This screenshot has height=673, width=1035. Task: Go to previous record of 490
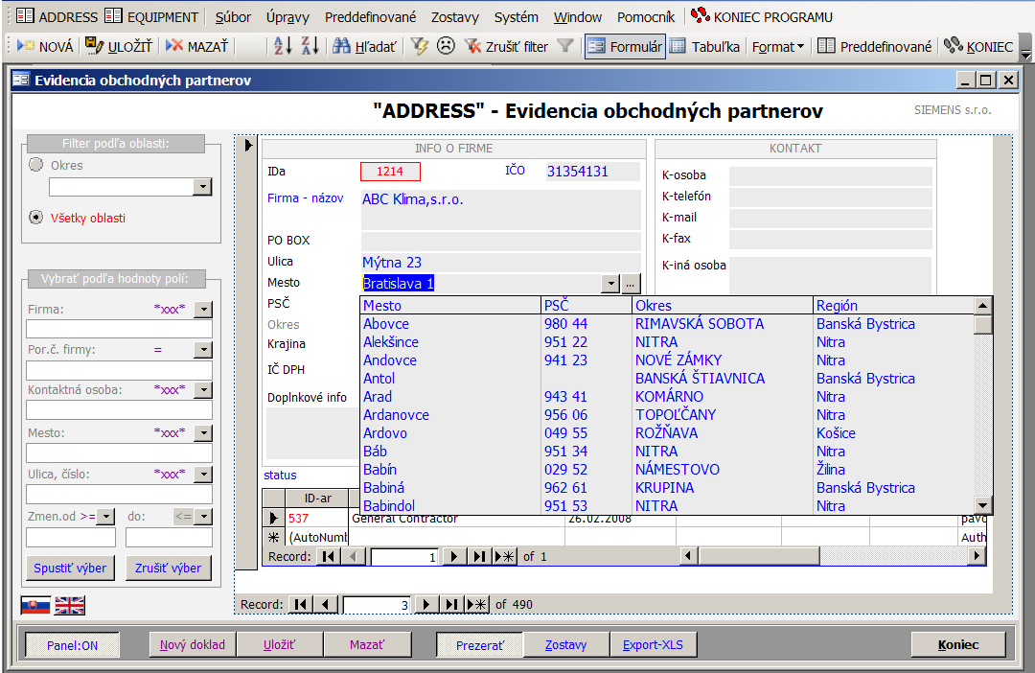tap(326, 604)
